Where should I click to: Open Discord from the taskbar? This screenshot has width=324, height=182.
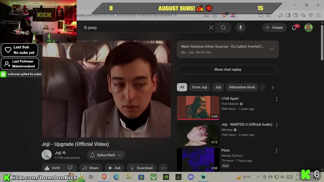pyautogui.click(x=191, y=177)
